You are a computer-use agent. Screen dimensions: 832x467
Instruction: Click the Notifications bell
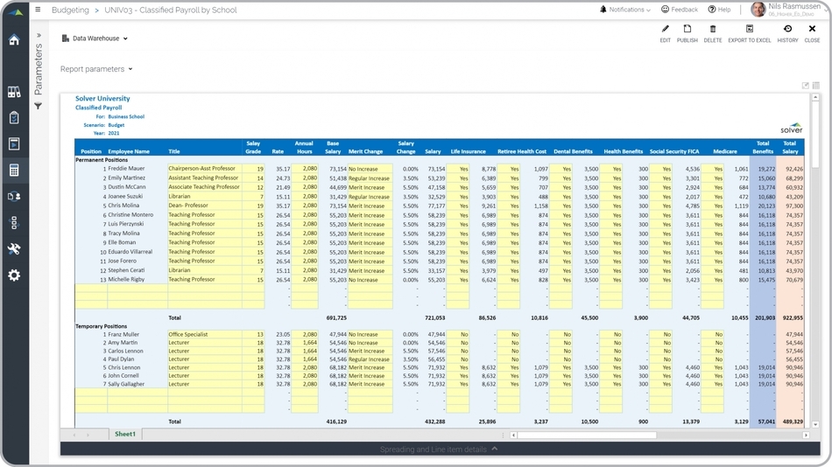[603, 10]
